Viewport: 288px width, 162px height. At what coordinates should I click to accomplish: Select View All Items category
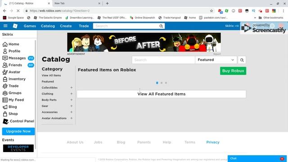click(x=51, y=75)
